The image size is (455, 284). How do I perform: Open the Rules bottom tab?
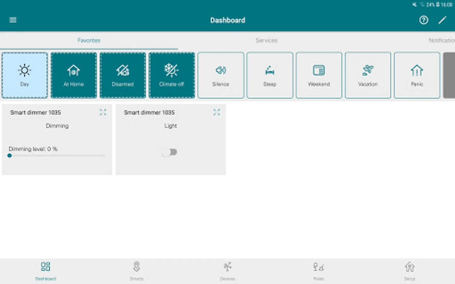(318, 271)
